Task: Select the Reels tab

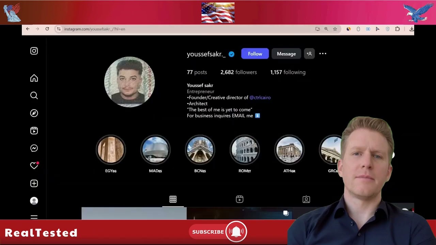Action: (x=239, y=199)
